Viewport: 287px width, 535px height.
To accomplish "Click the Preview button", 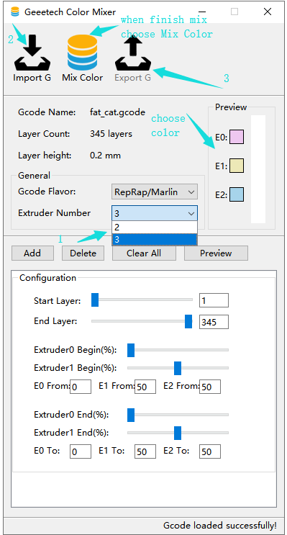I will [216, 253].
